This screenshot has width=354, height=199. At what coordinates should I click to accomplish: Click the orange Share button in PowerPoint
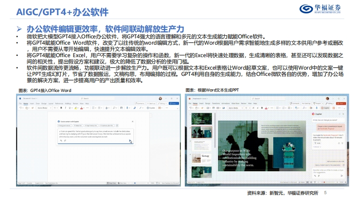click(341, 104)
